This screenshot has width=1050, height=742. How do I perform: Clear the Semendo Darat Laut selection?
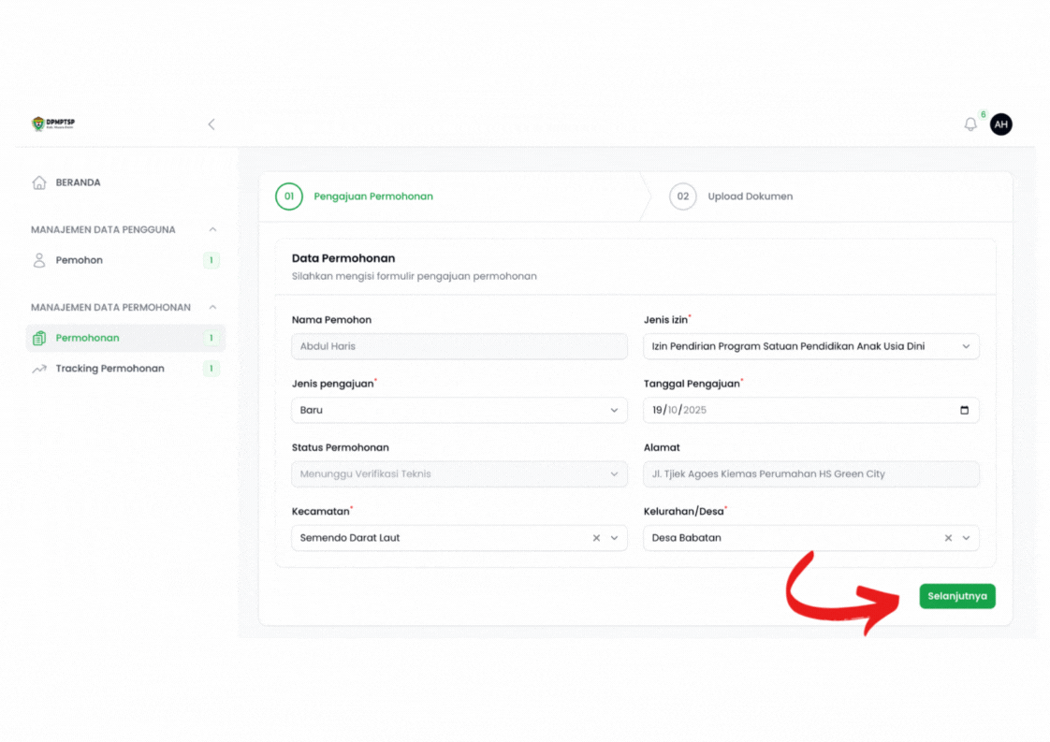coord(596,538)
